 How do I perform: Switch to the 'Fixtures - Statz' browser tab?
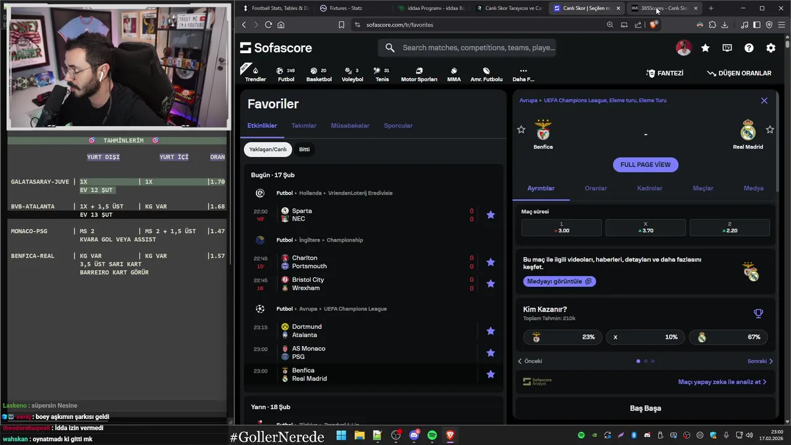pos(346,8)
